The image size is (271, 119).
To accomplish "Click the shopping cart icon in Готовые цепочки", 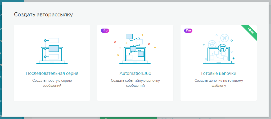I will (x=222, y=48).
